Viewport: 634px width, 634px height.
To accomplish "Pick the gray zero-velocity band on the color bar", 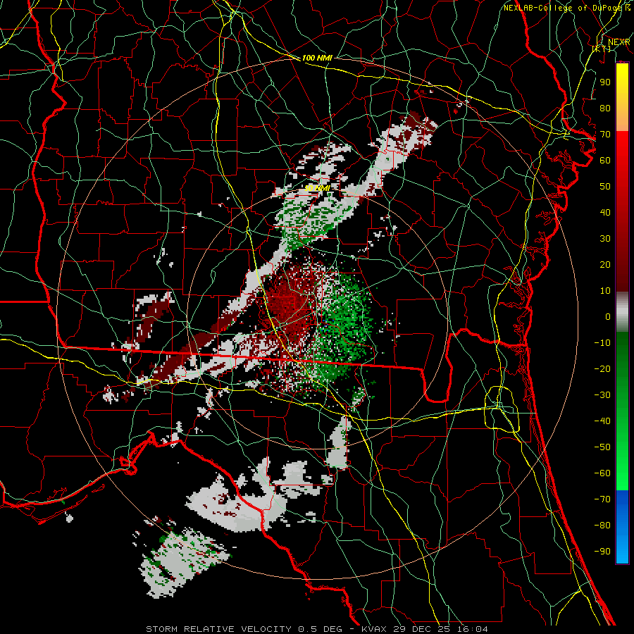I will tap(622, 311).
